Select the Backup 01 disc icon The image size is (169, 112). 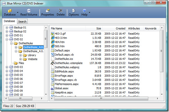point(11,27)
